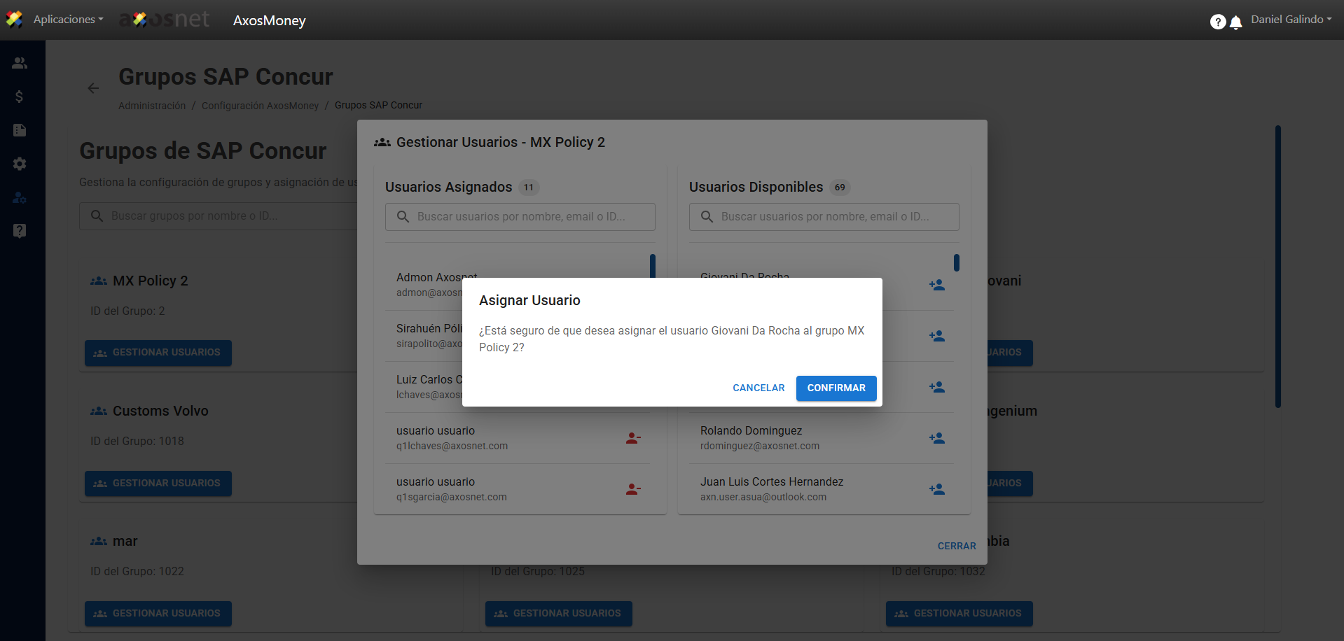The width and height of the screenshot is (1344, 641).
Task: Click add-user icon for Juan Luis Cortes Hernandez
Action: [x=936, y=489]
